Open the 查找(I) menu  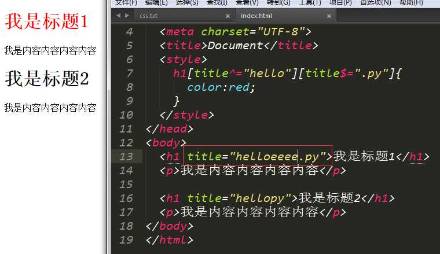click(x=217, y=2)
